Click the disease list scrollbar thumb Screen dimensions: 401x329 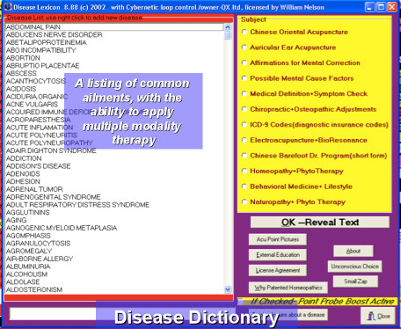point(228,35)
